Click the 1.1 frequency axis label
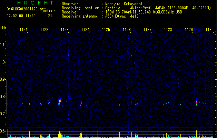The height and width of the screenshot is (138, 217). (x=3, y=45)
